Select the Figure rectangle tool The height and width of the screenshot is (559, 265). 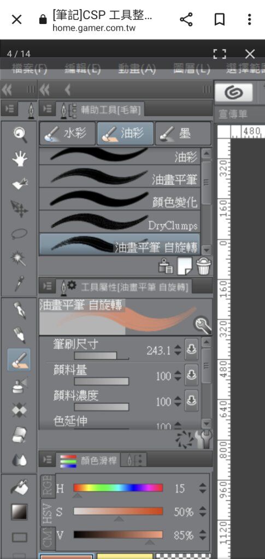[20, 537]
